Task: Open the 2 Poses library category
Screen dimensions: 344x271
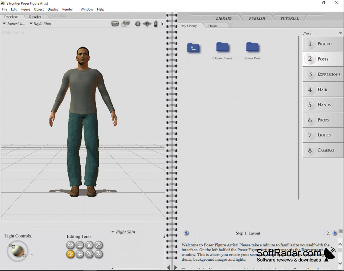Action: tap(323, 59)
